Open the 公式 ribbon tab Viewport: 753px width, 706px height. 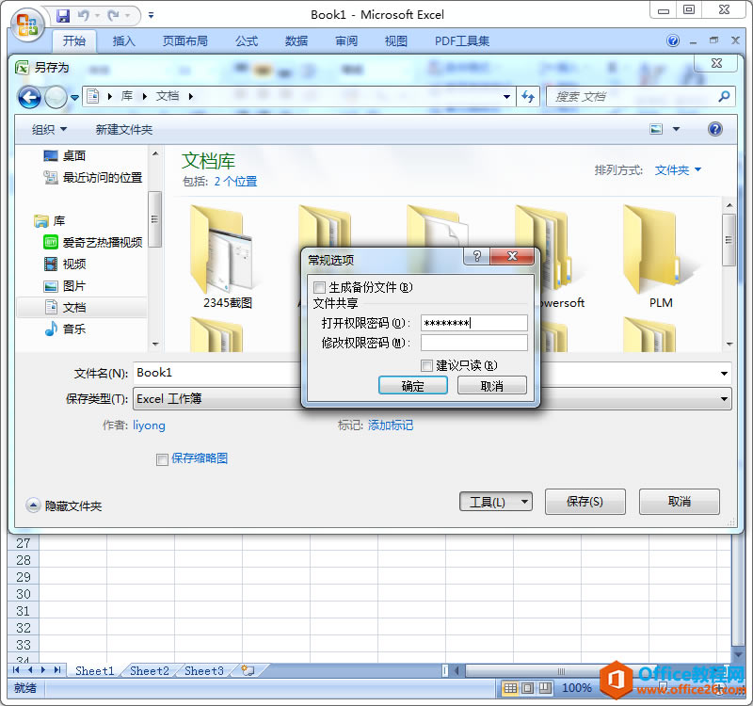click(247, 41)
